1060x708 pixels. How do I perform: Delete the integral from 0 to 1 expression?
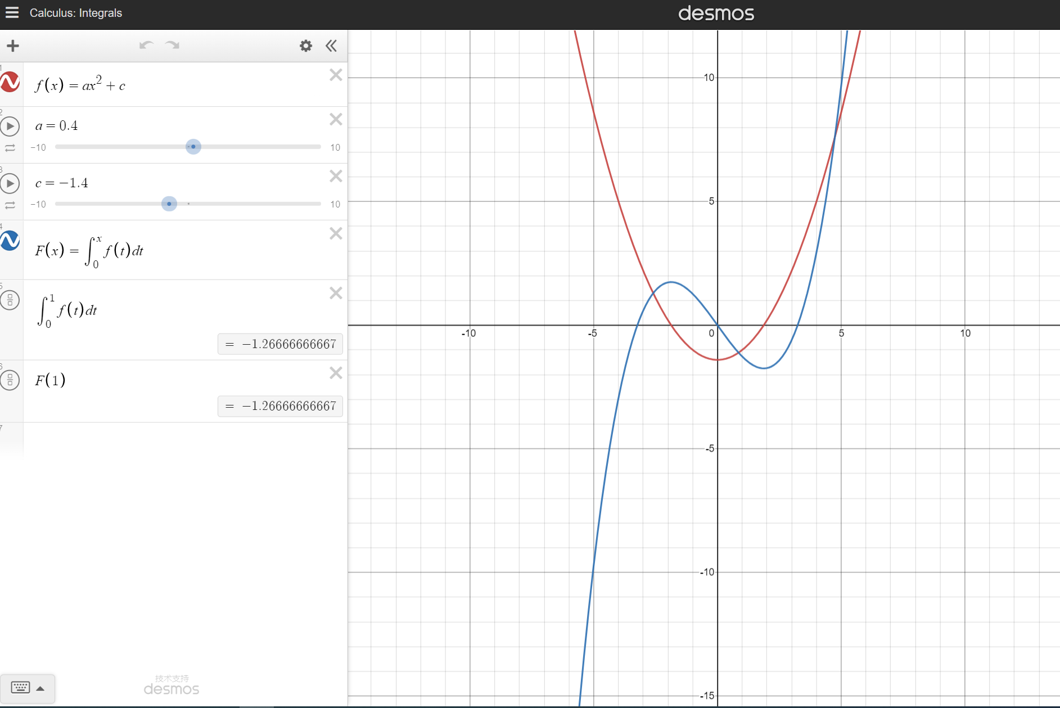pos(336,293)
